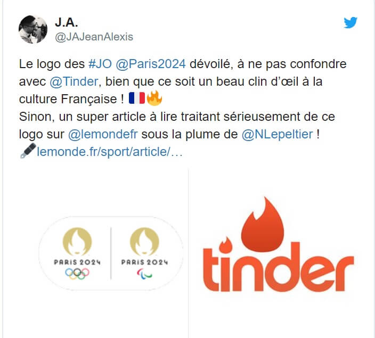
Task: Click the fire emoji in tweet
Action: 154,98
